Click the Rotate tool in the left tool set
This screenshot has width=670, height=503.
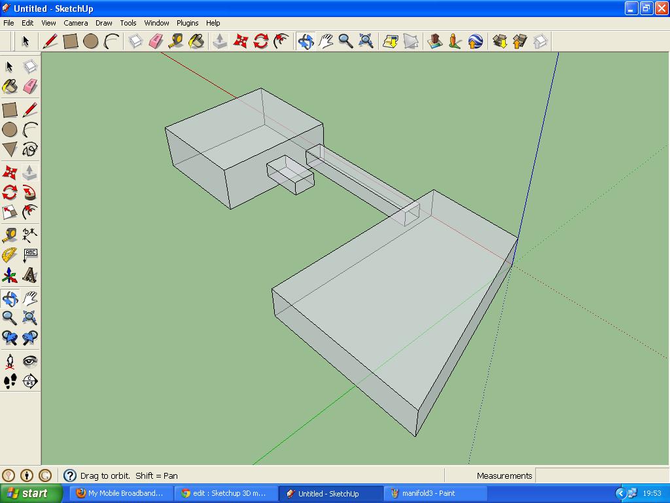pos(10,193)
